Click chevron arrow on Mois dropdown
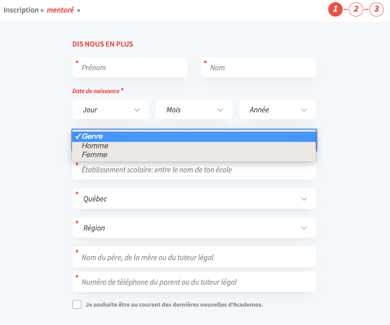 [x=220, y=110]
